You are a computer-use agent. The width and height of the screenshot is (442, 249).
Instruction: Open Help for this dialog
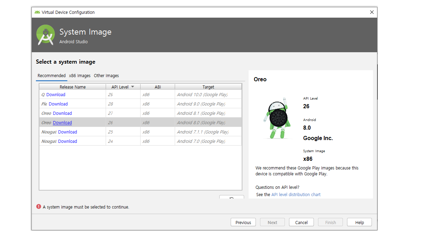pyautogui.click(x=359, y=222)
